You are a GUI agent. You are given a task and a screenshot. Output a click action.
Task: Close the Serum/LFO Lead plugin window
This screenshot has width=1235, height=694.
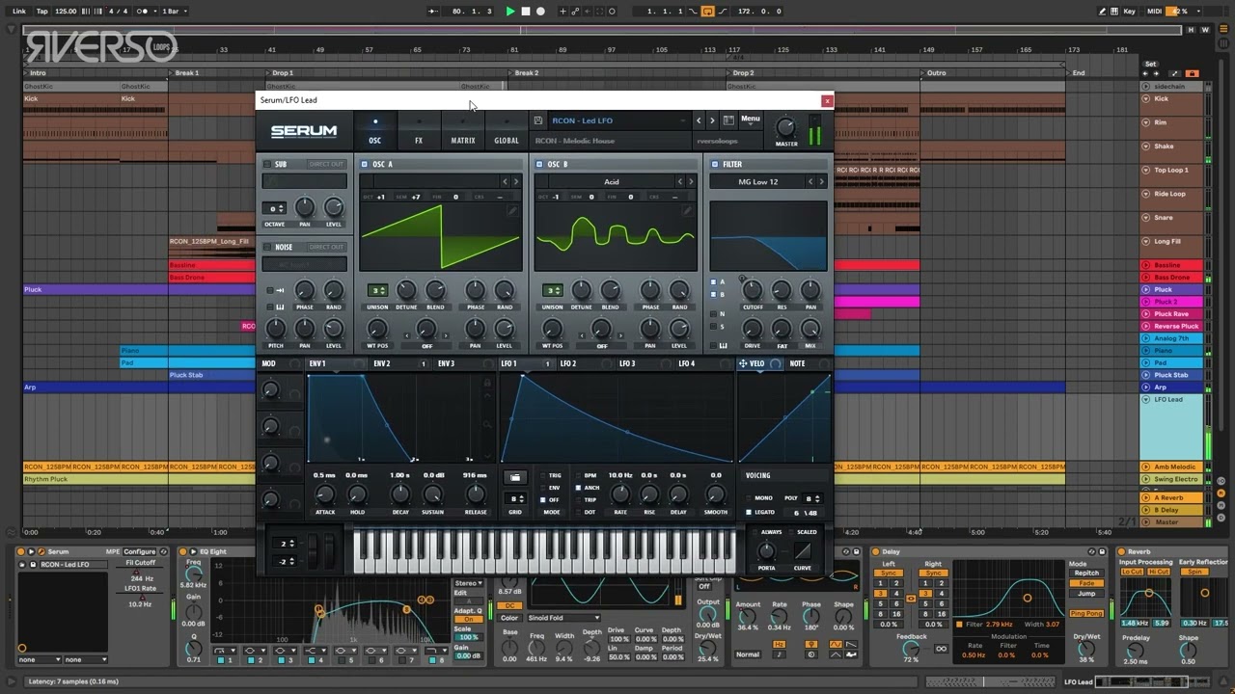coord(827,100)
